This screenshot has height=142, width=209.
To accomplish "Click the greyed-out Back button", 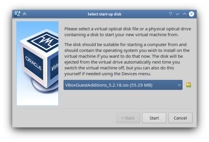I will point(128,118).
